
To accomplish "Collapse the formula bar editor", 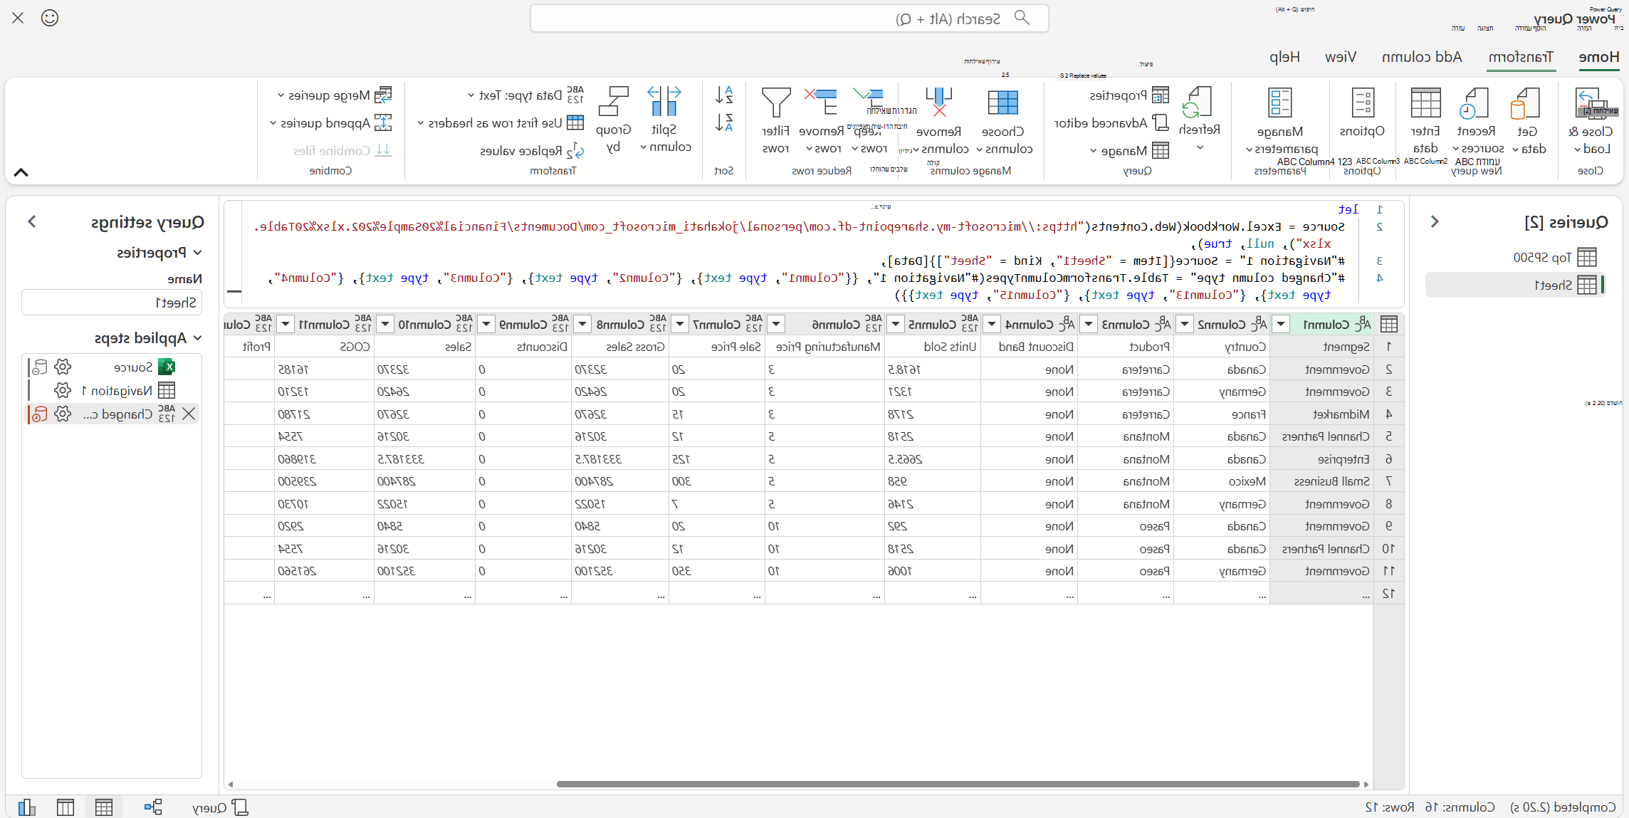I will pos(234,291).
